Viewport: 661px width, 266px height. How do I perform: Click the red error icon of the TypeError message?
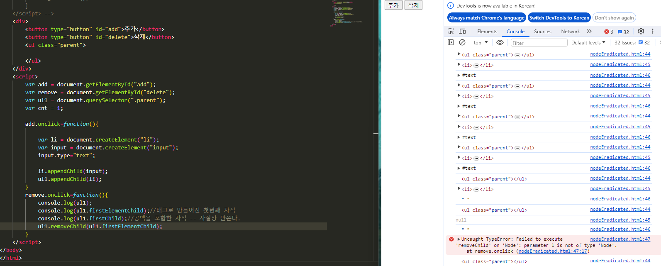451,239
